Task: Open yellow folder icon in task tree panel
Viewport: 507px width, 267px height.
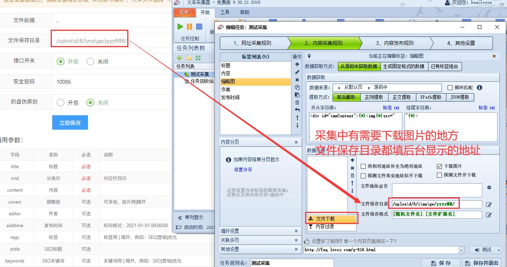Action: pyautogui.click(x=189, y=58)
